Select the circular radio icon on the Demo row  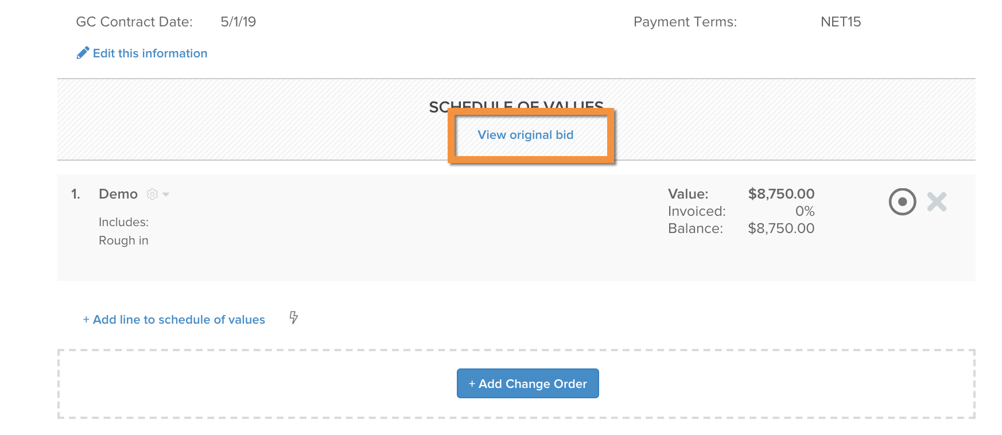coord(902,202)
